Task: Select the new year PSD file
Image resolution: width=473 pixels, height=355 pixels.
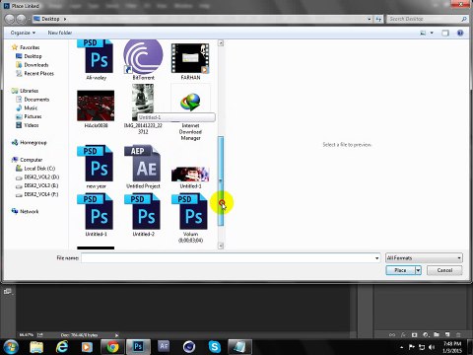Action: click(x=96, y=167)
